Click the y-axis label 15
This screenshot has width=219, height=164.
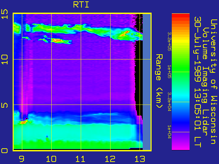[x=4, y=14]
